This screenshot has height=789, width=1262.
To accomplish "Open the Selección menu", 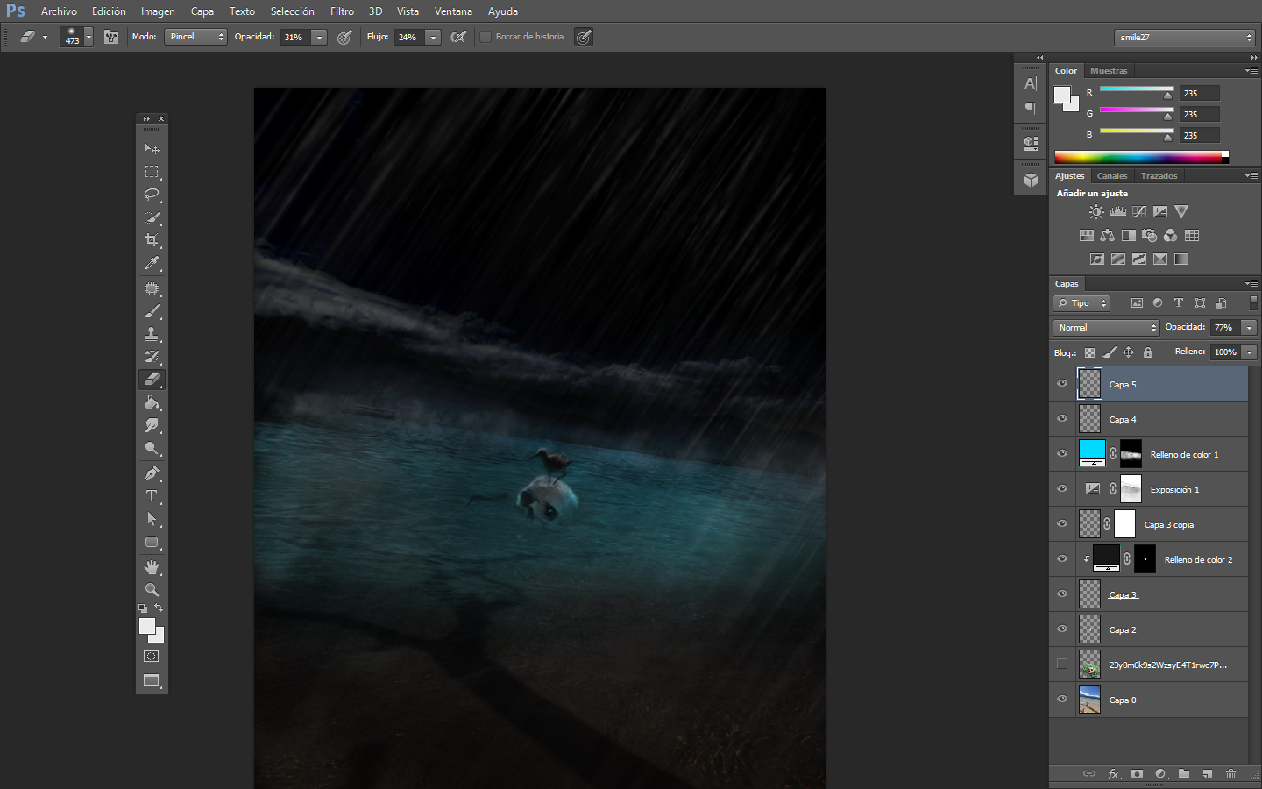I will [x=292, y=11].
